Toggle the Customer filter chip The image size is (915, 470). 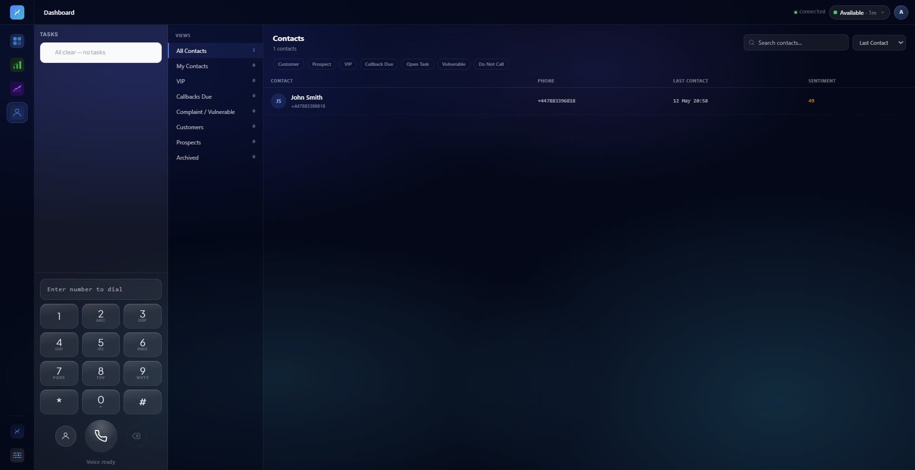[x=289, y=64]
